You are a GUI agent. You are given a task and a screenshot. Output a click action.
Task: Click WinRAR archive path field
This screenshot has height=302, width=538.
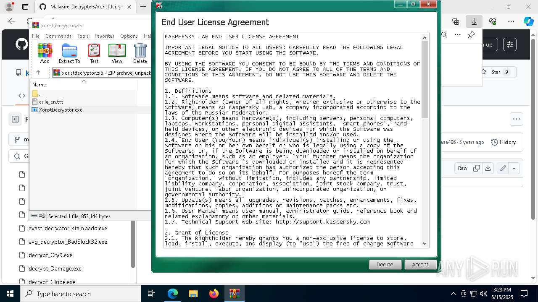coord(102,73)
